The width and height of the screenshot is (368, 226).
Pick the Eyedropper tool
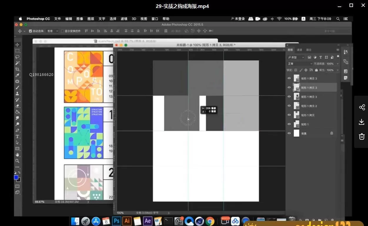17,75
